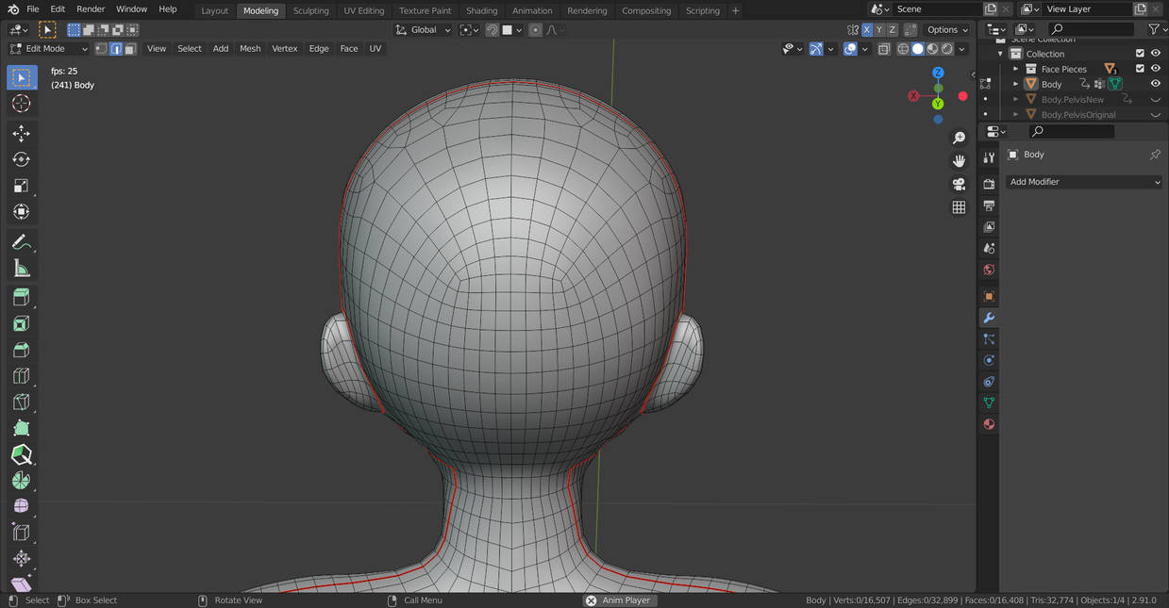Image resolution: width=1169 pixels, height=608 pixels.
Task: Expand the Add Modifier dropdown
Action: (1084, 182)
